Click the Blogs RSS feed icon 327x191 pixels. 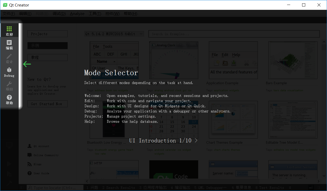tap(29, 164)
